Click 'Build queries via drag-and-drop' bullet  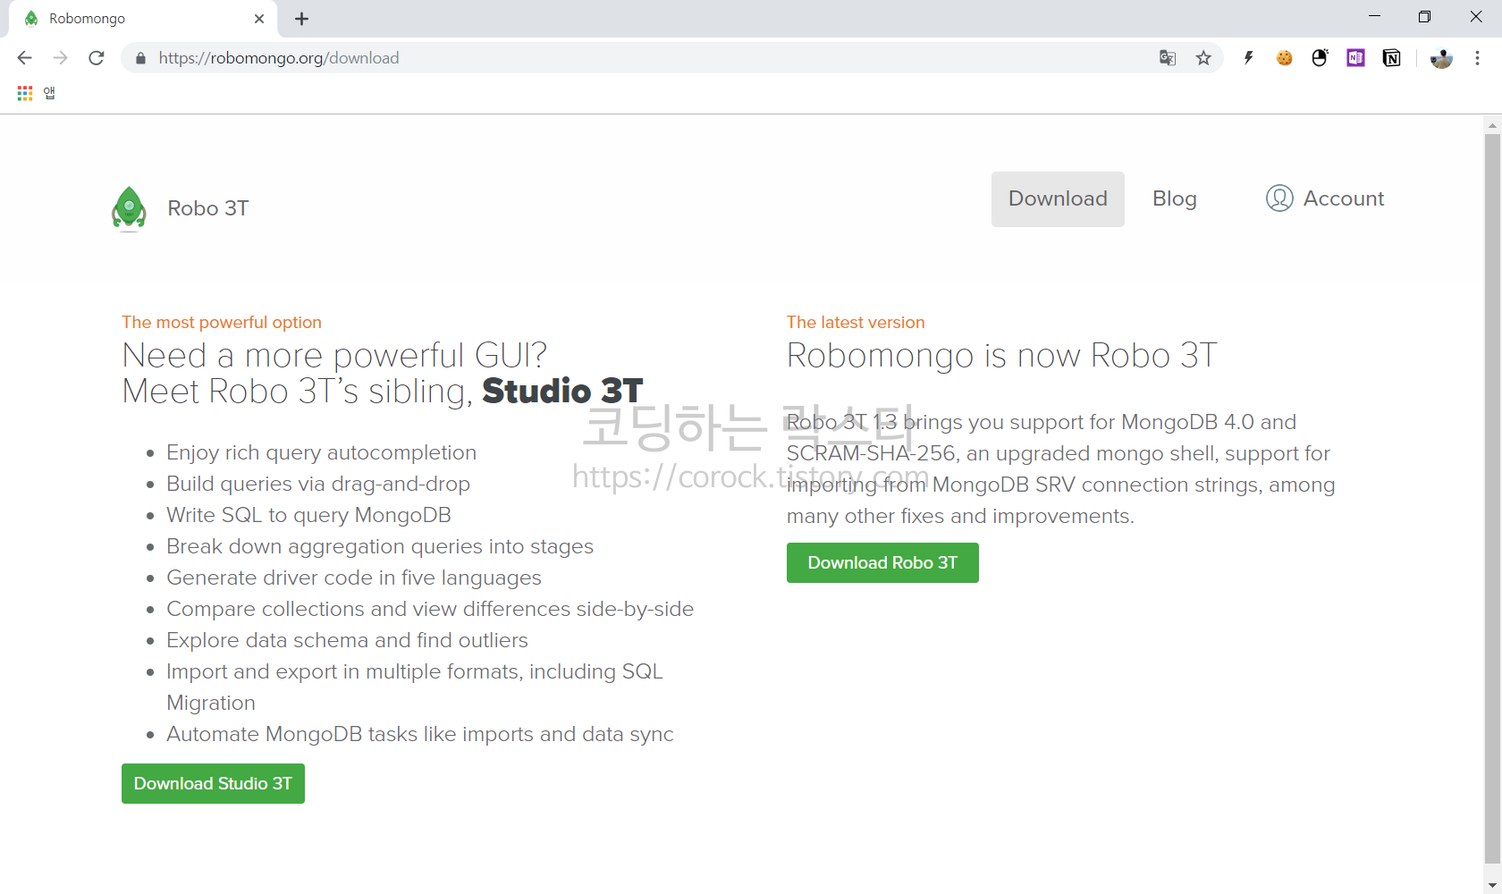click(318, 484)
